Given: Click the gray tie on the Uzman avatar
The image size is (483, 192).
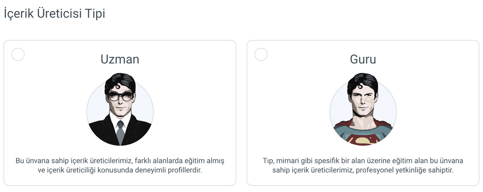Looking at the screenshot, I should click(x=120, y=131).
